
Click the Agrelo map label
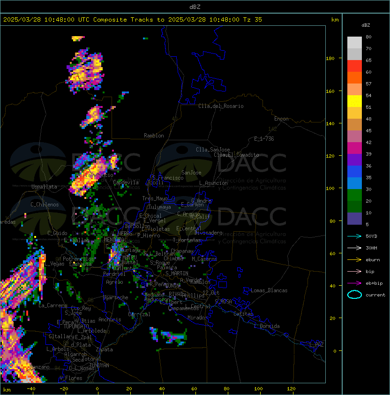pyautogui.click(x=114, y=282)
